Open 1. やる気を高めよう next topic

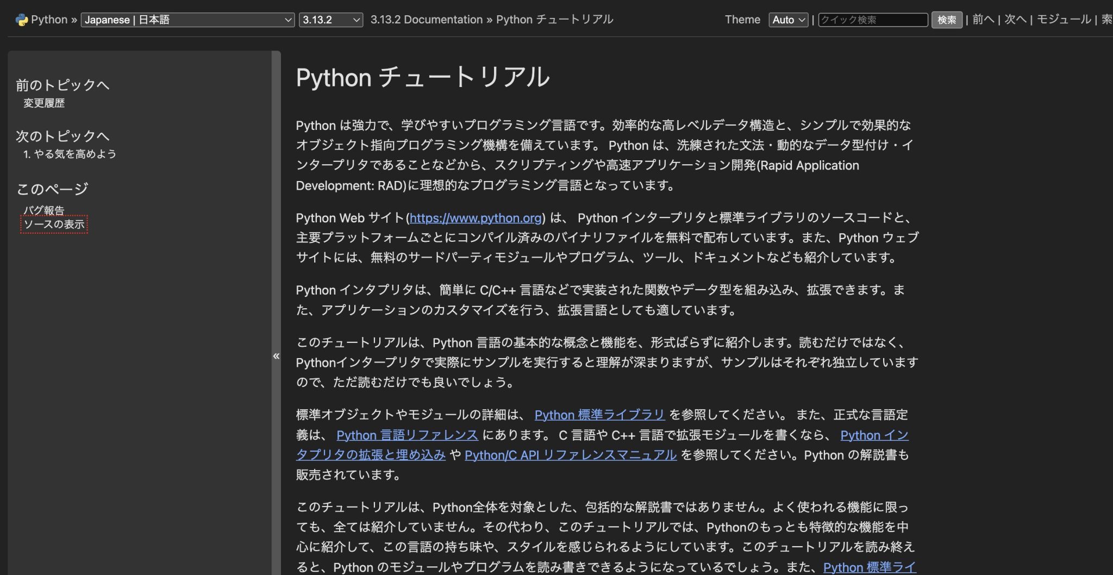pyautogui.click(x=70, y=154)
